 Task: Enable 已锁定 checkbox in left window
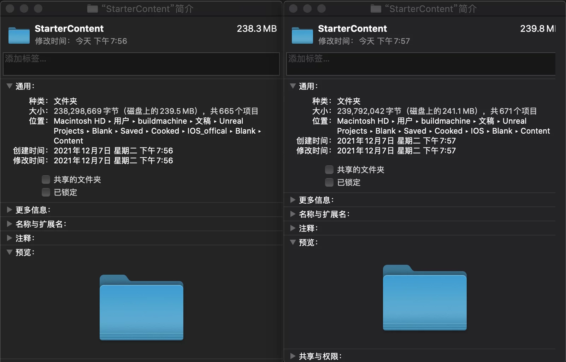[46, 192]
